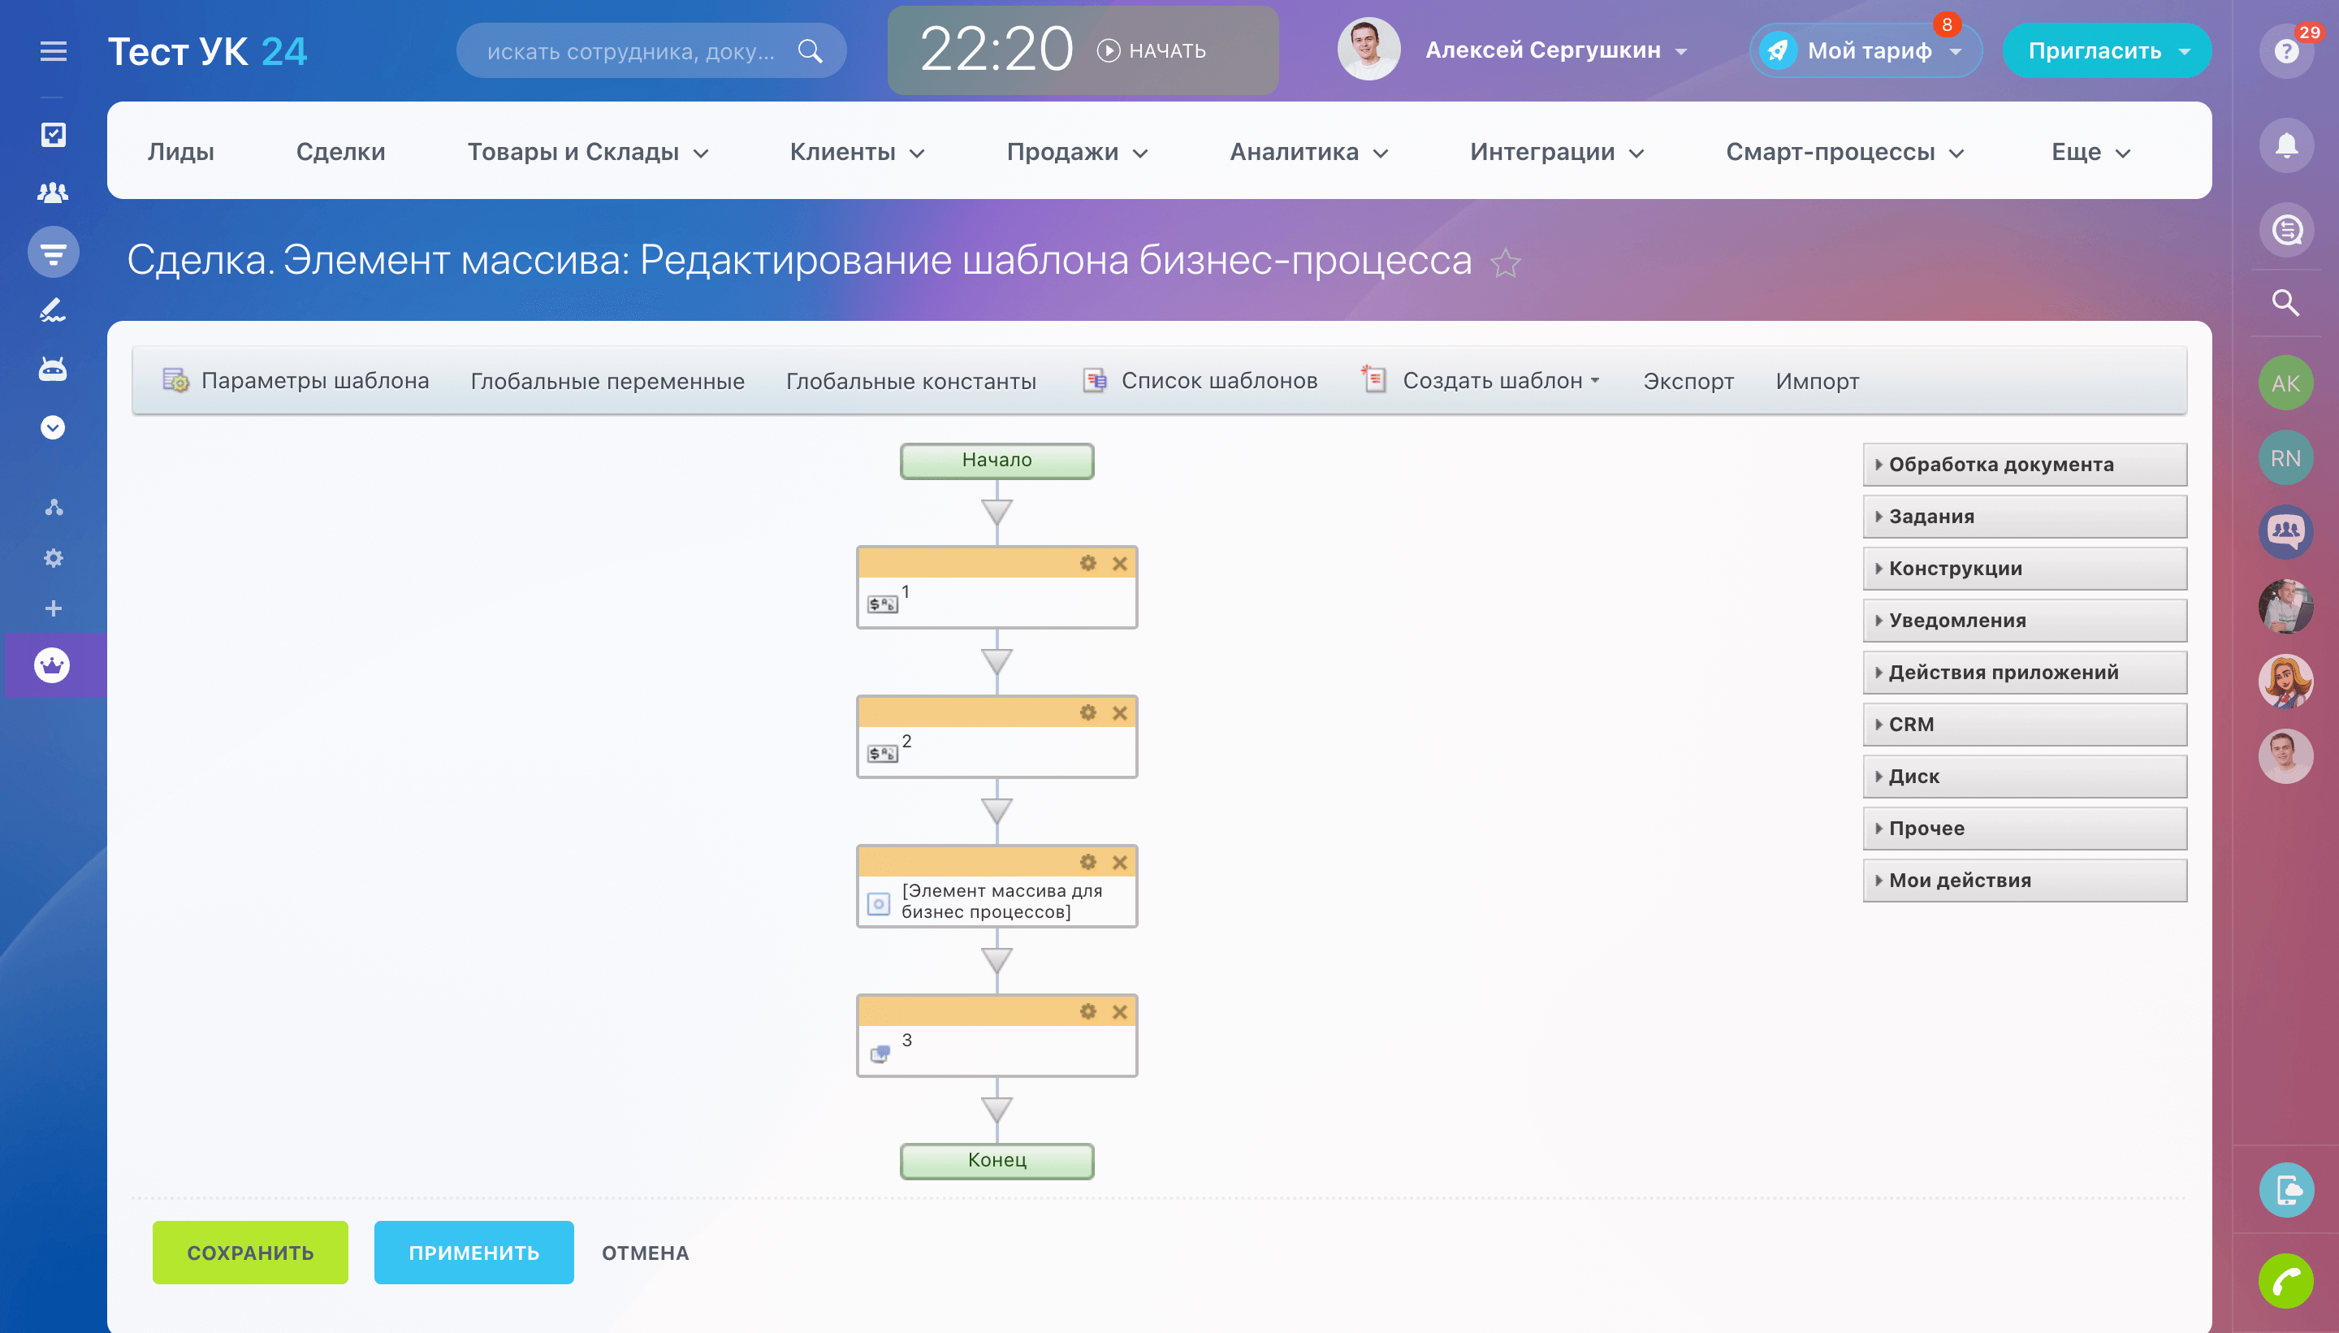Click the robot icon in left sidebar
Screen dimensions: 2339x1333
[53, 369]
